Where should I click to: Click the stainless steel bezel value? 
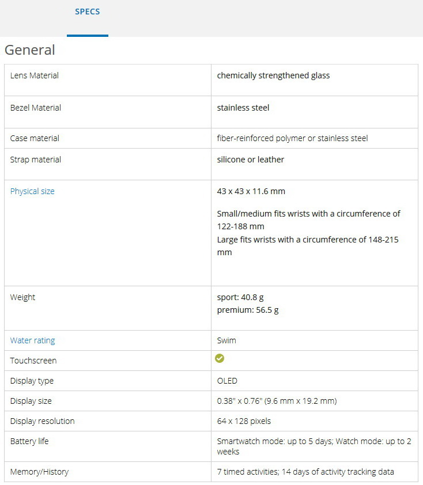pyautogui.click(x=243, y=108)
